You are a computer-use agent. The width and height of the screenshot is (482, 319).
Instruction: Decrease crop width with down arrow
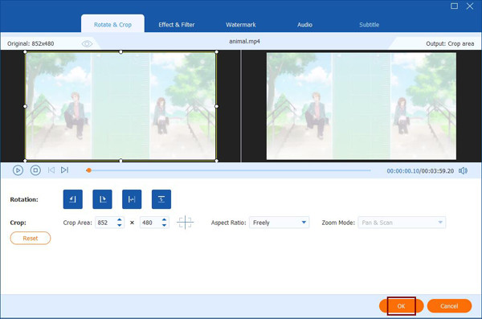click(x=119, y=225)
